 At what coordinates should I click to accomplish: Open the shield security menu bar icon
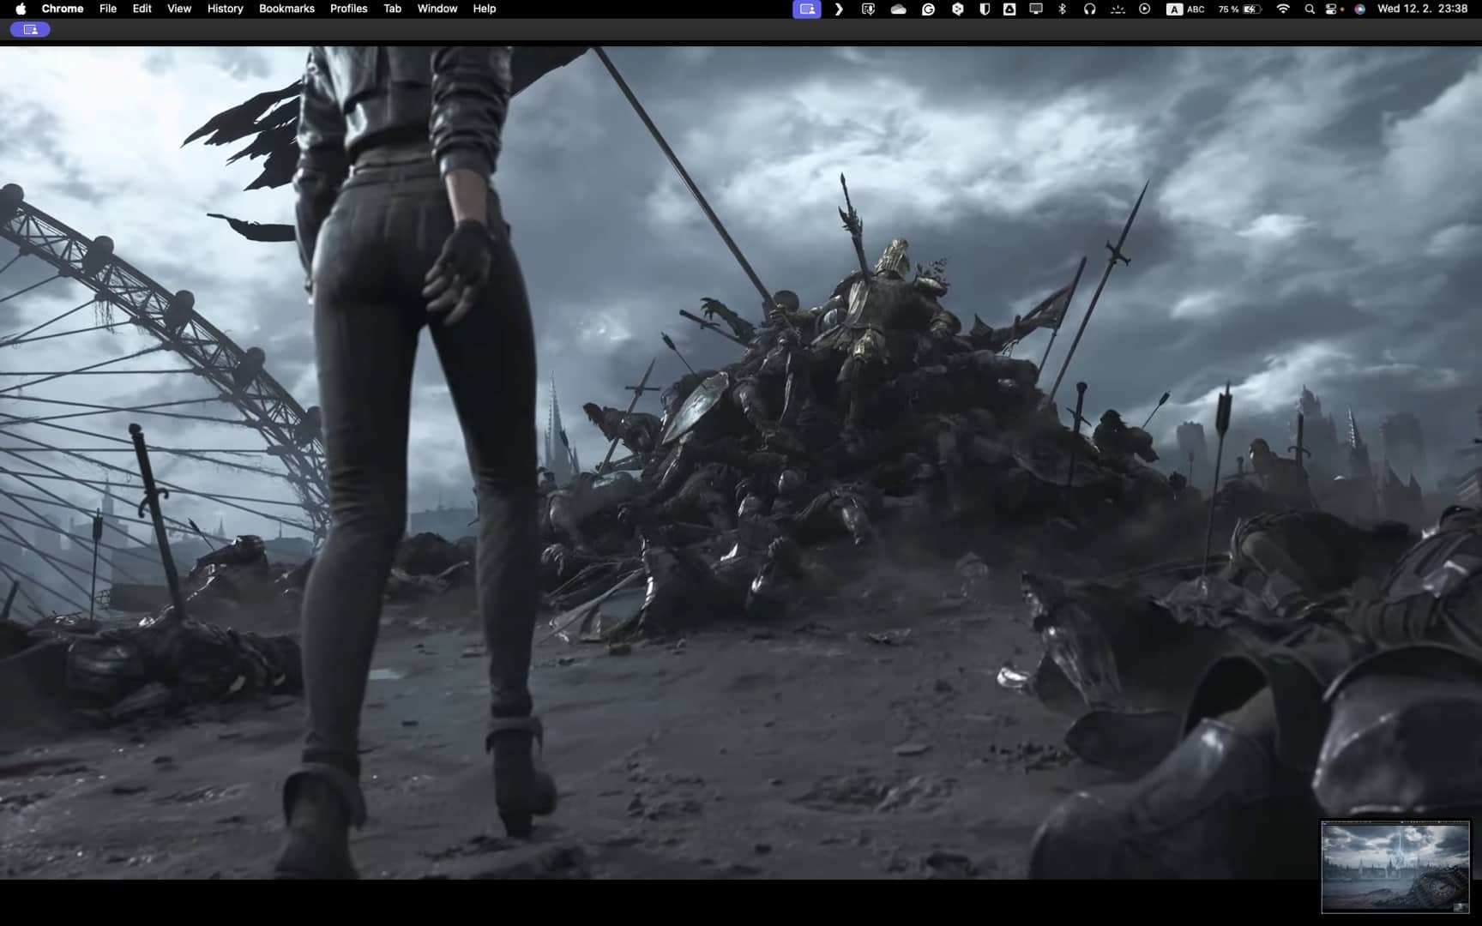(985, 9)
